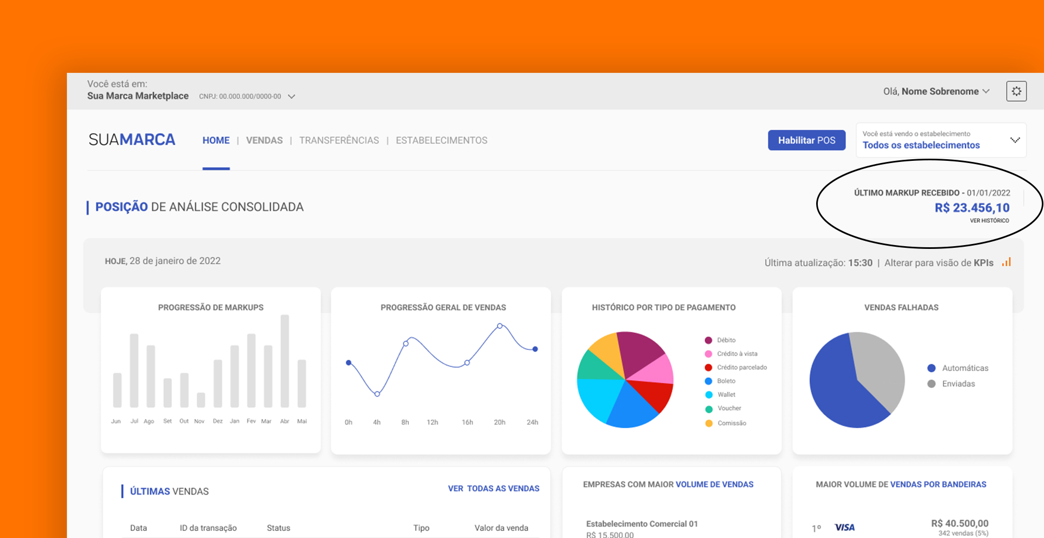Click the Débito legend color dot
This screenshot has width=1044, height=538.
coord(709,340)
